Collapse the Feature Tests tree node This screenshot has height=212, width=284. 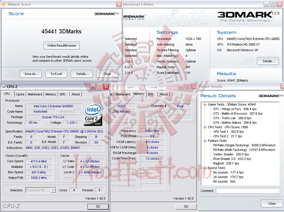(205, 141)
